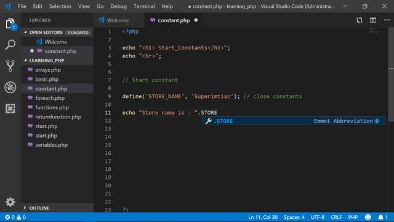Change language mode PHP in status bar
394x222 pixels.
pos(353,217)
